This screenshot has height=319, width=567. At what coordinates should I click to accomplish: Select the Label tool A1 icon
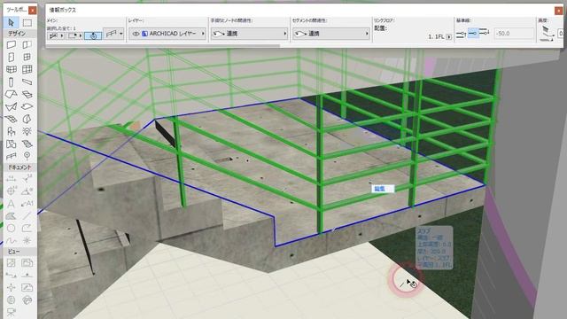(x=27, y=203)
